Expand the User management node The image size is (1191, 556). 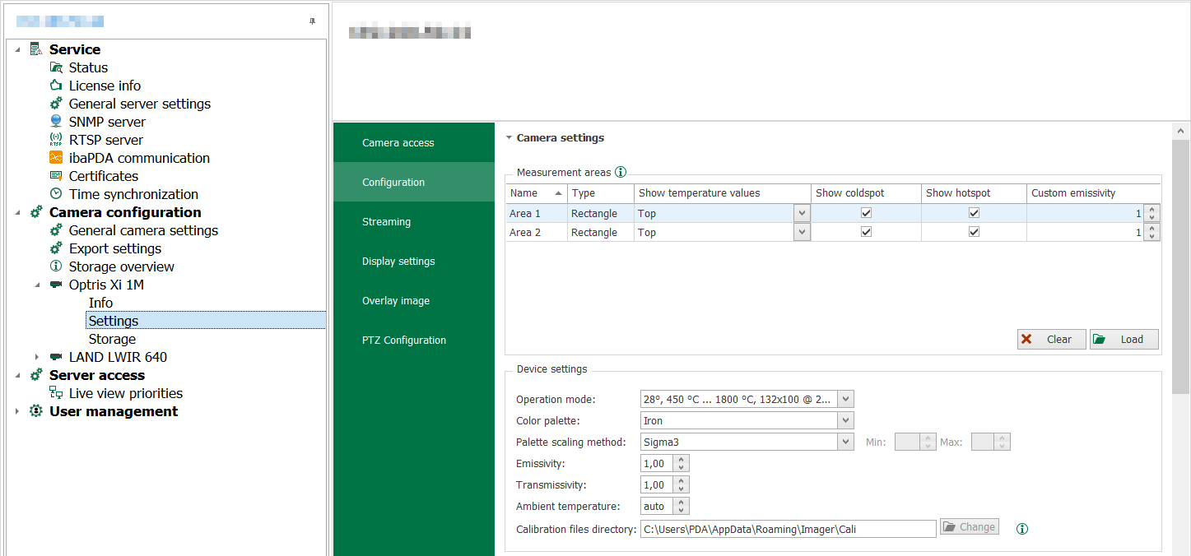[18, 411]
